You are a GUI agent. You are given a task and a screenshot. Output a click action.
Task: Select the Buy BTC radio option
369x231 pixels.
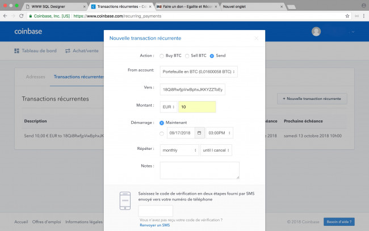162,56
